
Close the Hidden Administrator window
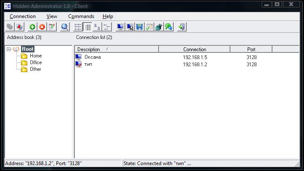tap(291, 4)
